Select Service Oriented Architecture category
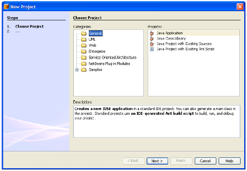This screenshot has width=247, height=171. coord(112,57)
